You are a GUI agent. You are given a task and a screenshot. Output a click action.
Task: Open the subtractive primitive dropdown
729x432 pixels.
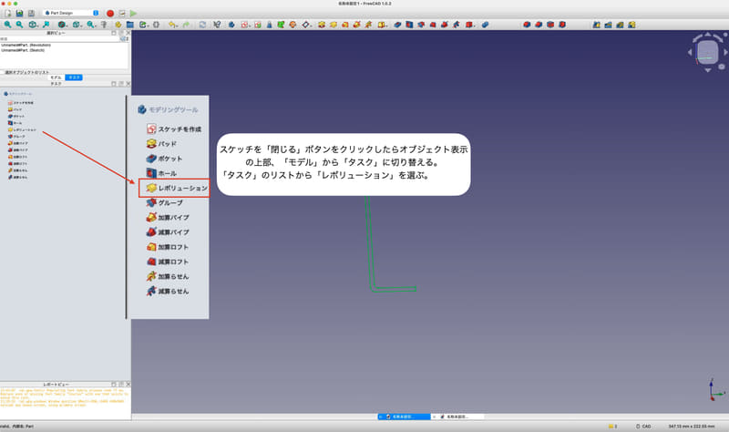[470, 25]
